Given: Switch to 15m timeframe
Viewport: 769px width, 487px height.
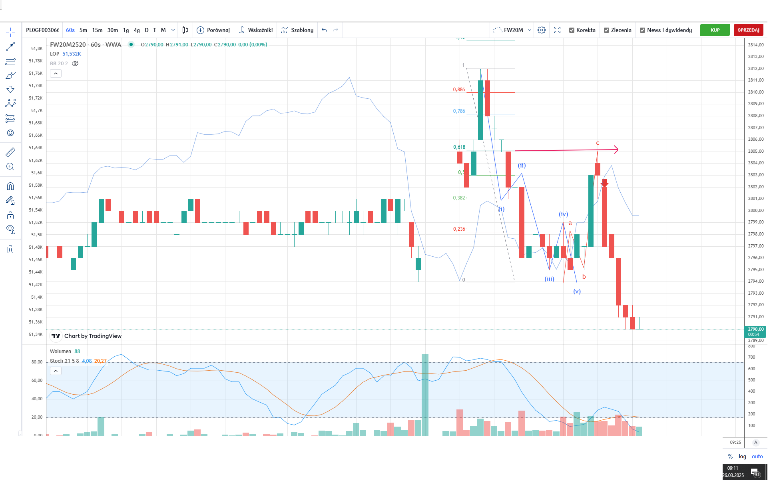Looking at the screenshot, I should click(97, 30).
